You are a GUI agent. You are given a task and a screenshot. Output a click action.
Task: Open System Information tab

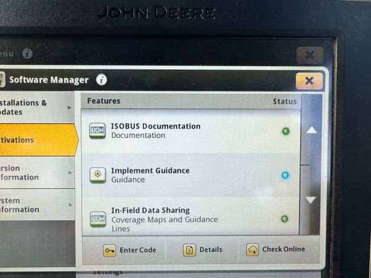point(37,204)
